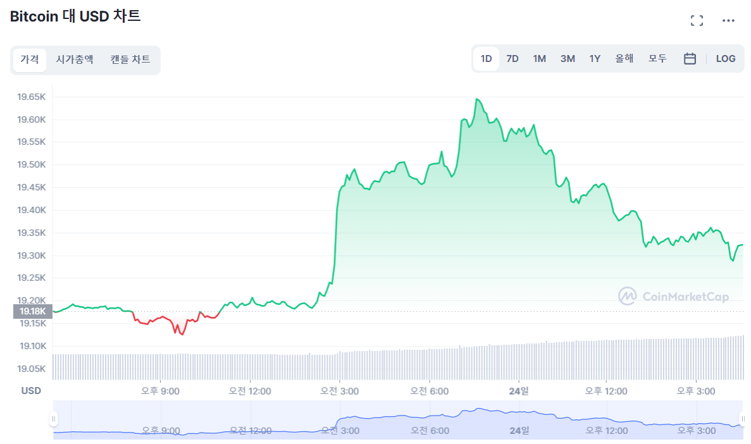Select the 7D time range
The image size is (751, 444).
click(x=512, y=58)
